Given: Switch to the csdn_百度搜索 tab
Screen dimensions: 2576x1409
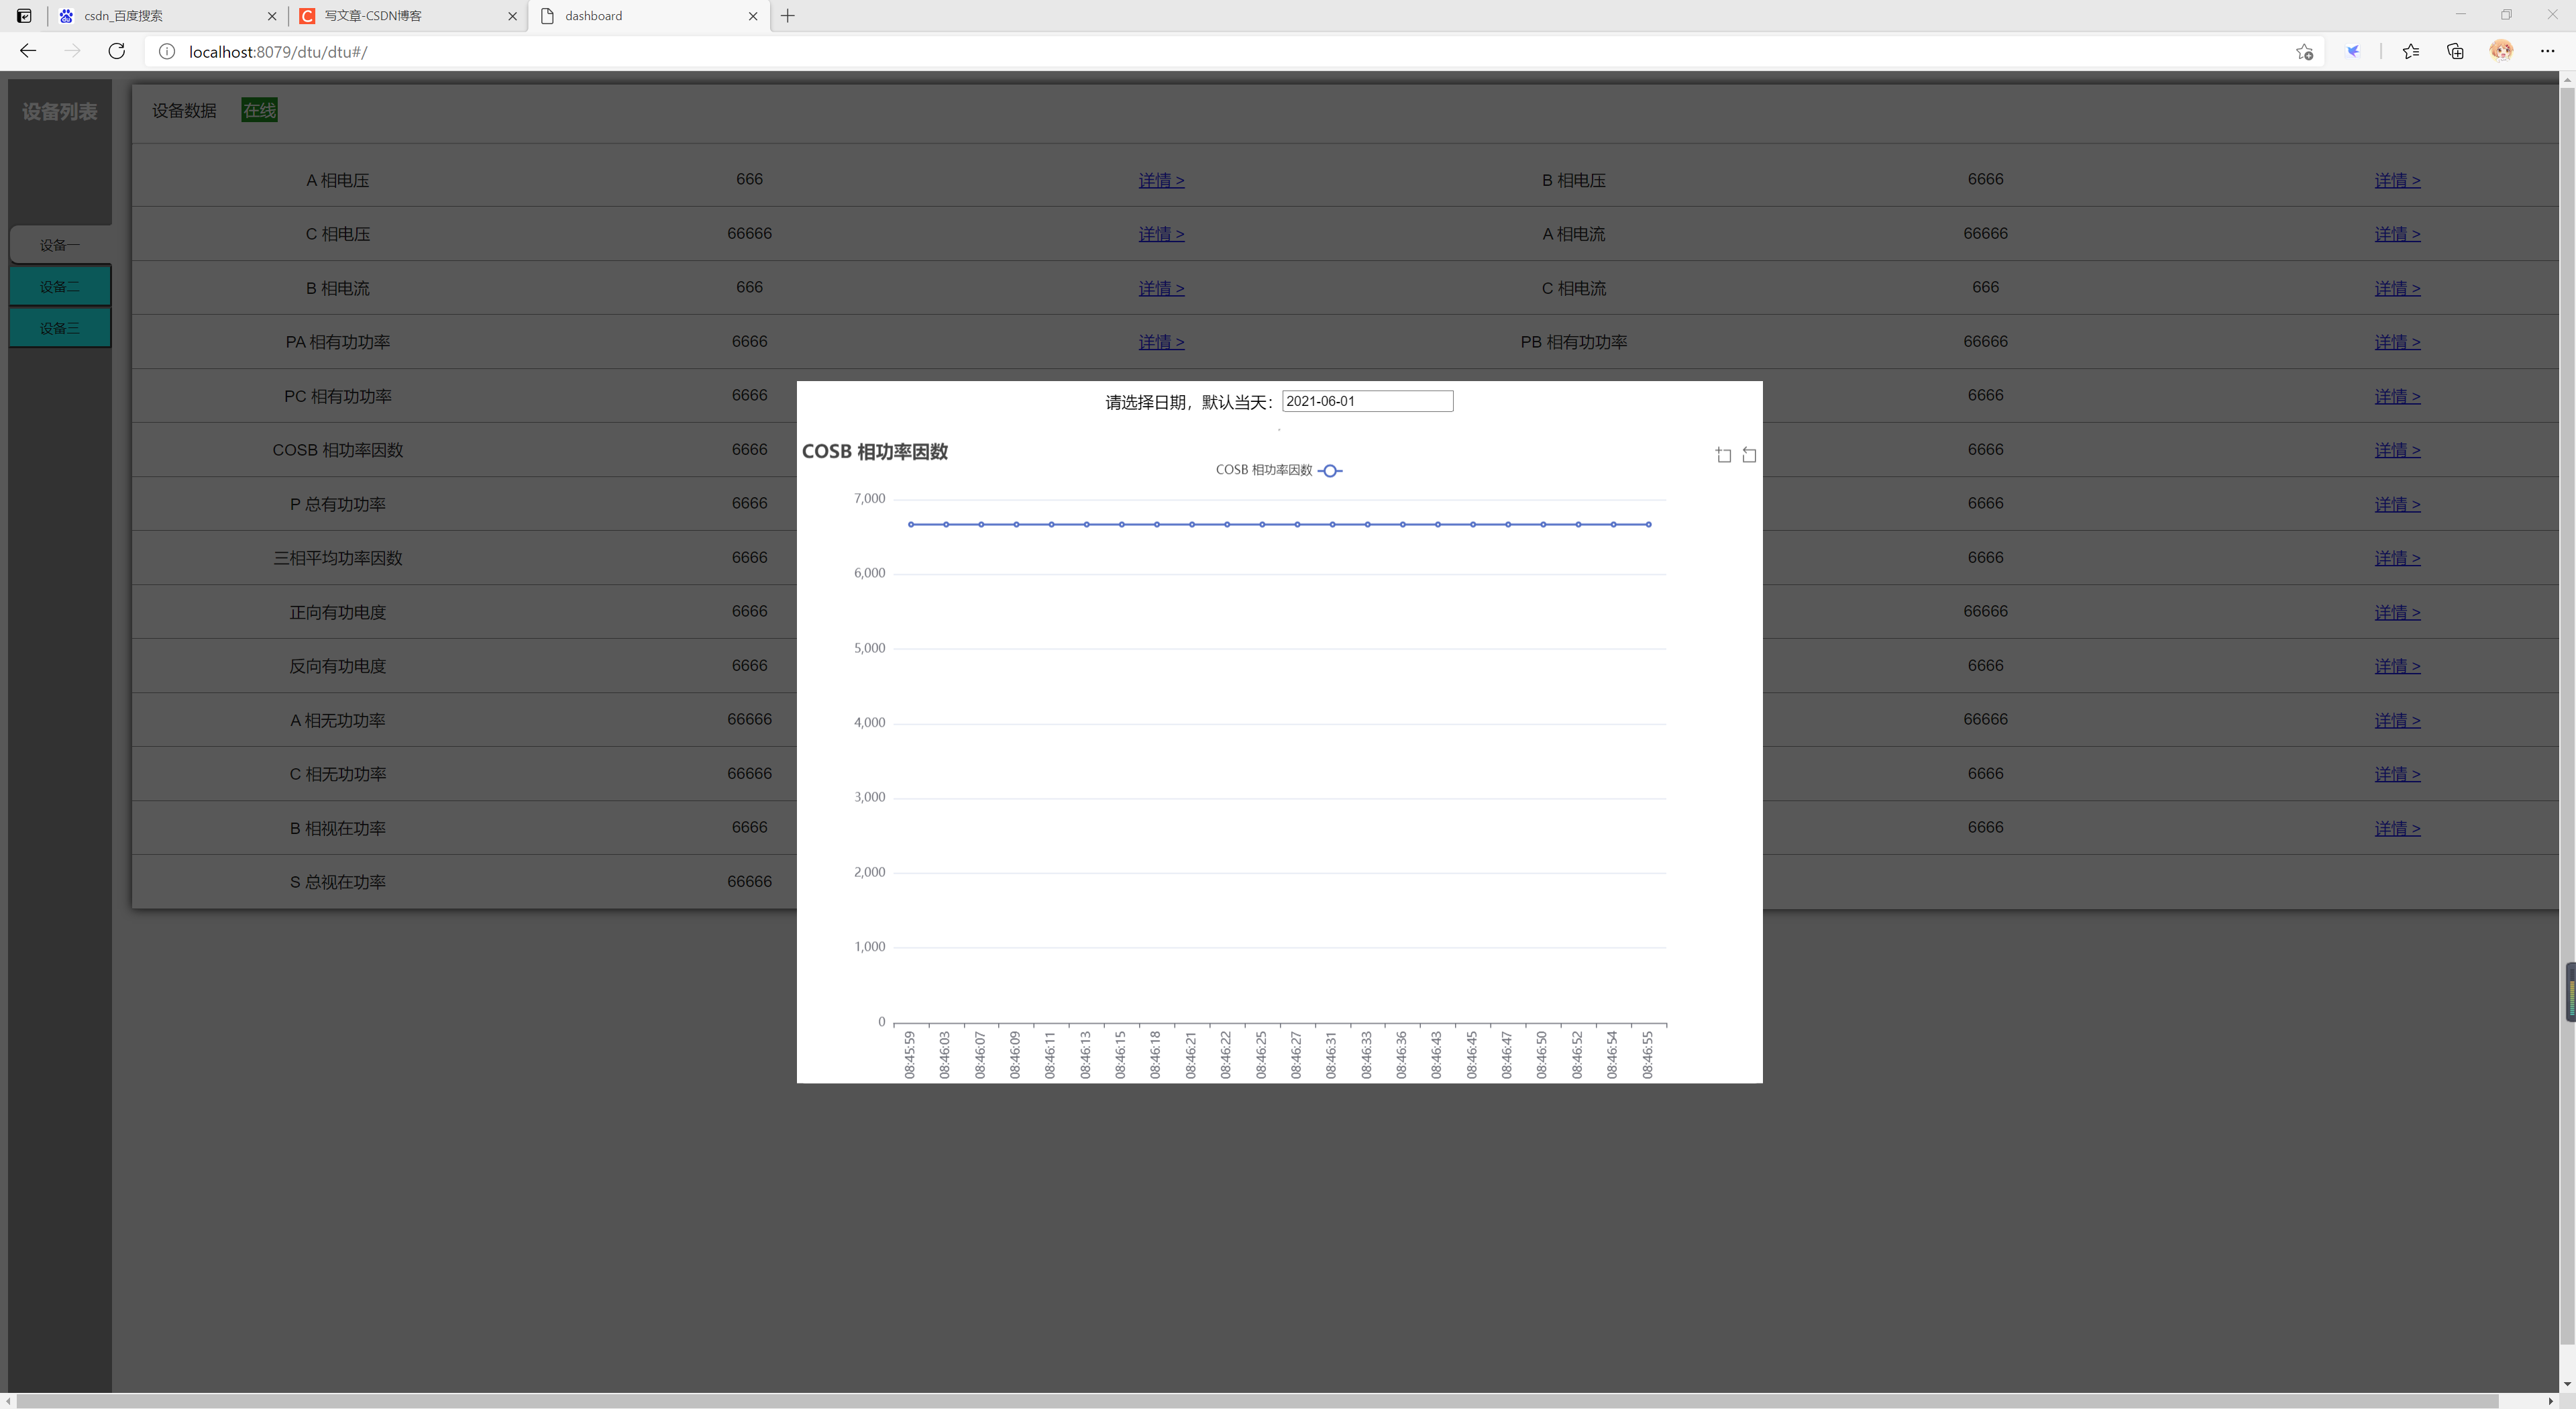Looking at the screenshot, I should coord(160,16).
